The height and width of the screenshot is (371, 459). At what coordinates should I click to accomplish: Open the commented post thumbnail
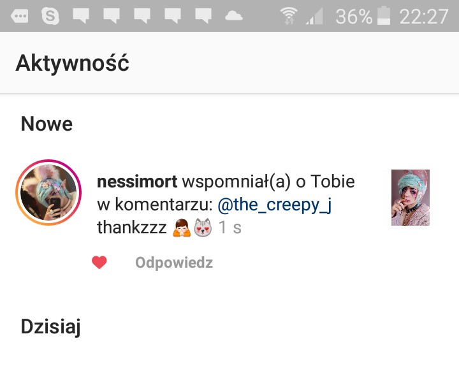[x=411, y=198]
